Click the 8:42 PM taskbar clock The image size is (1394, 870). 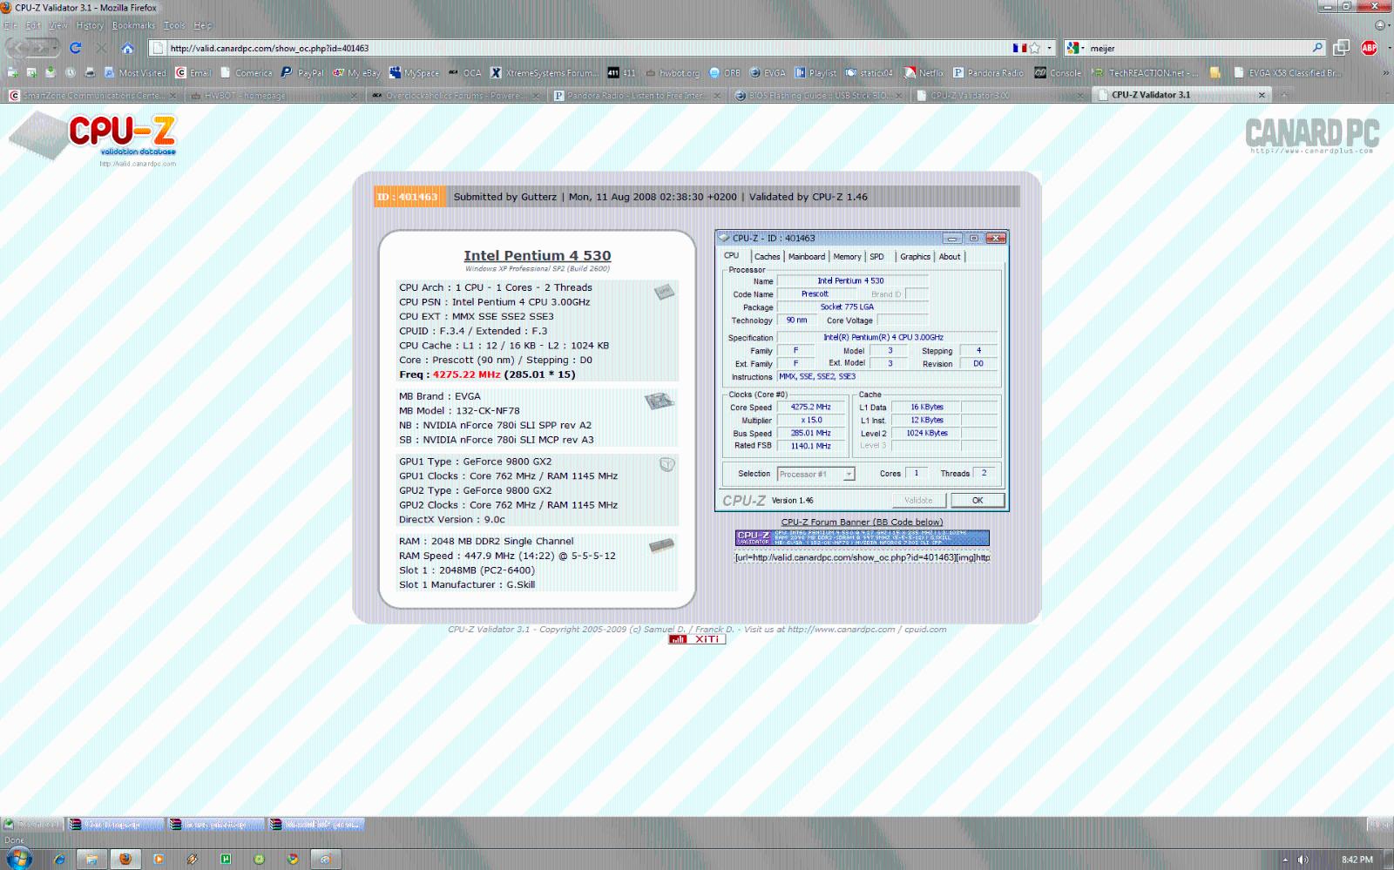[1357, 860]
